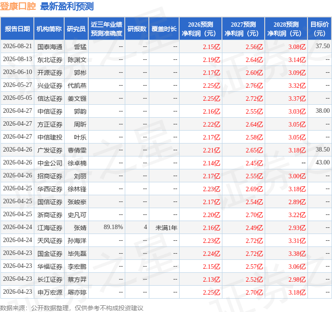Click 未满1年 coverage cell
The height and width of the screenshot is (312, 332).
pyautogui.click(x=166, y=228)
